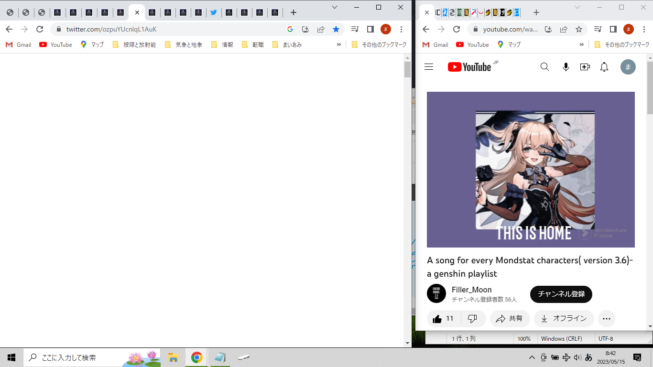Click the YouTube logo to go home
Viewport: 653px width, 367px height.
coord(469,67)
